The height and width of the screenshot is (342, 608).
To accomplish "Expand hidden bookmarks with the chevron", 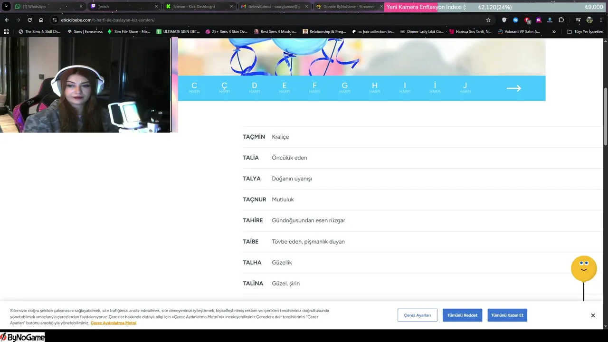I will (554, 32).
